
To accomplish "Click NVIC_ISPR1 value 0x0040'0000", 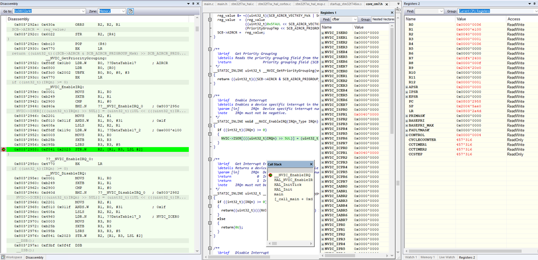I will 365,114.
